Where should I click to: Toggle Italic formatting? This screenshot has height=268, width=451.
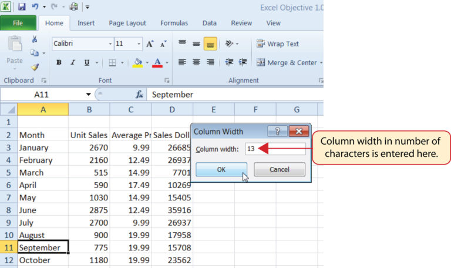pyautogui.click(x=73, y=63)
